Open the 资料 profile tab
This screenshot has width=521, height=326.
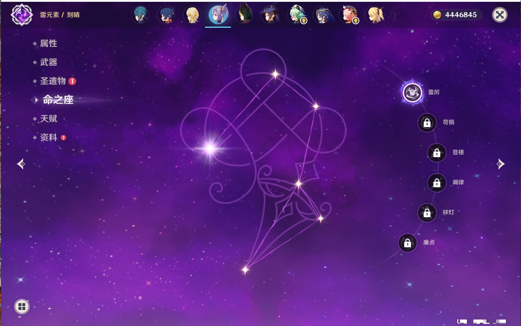click(48, 137)
